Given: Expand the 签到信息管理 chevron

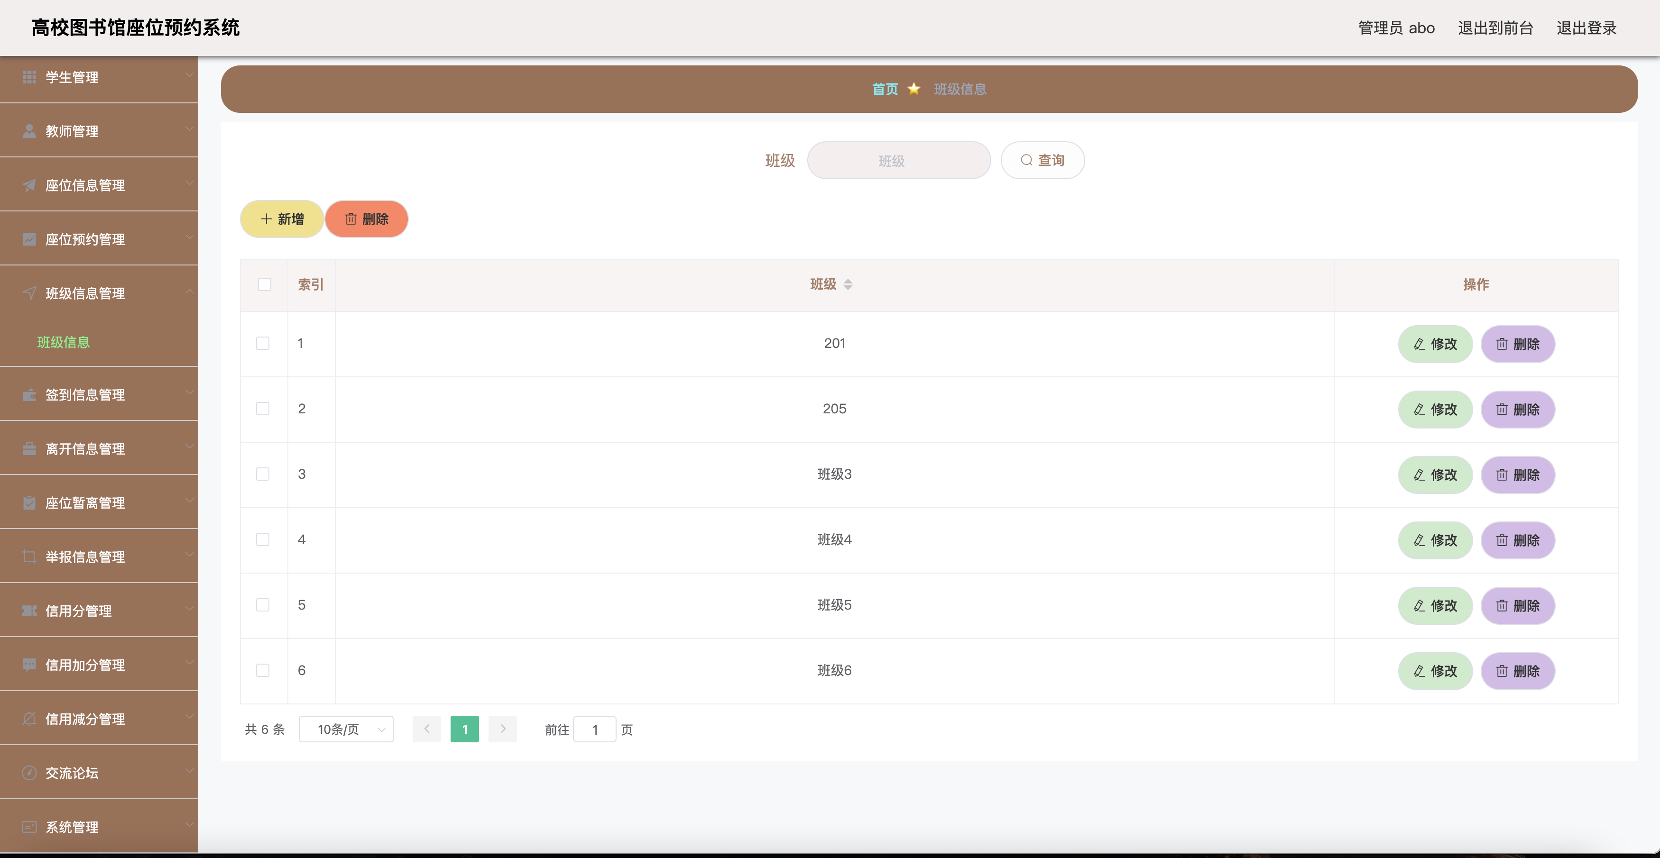Looking at the screenshot, I should (189, 393).
